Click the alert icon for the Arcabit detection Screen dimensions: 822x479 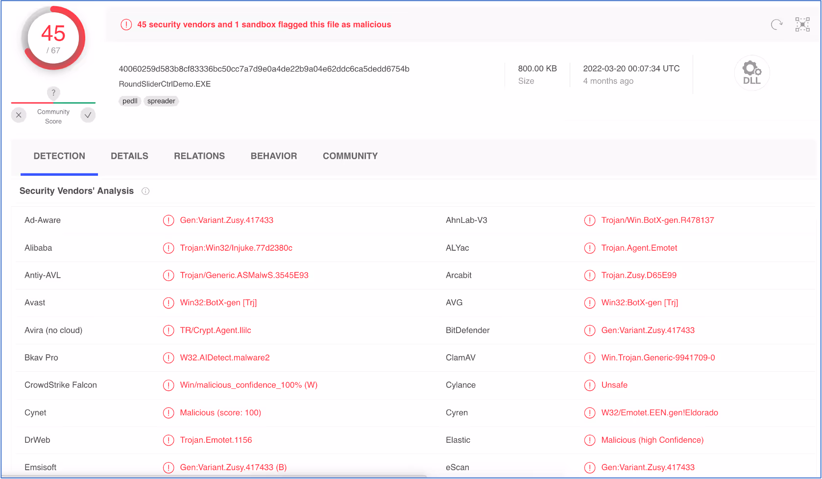point(590,275)
